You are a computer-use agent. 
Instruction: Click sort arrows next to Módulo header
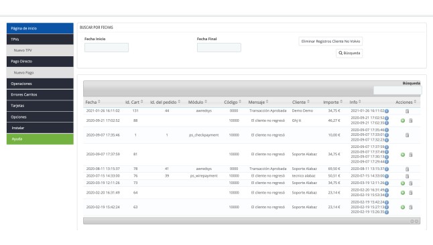[x=206, y=102]
